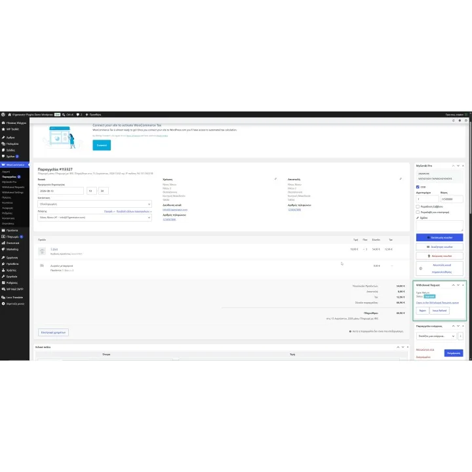Click the billing phone number link
The image size is (472, 472).
pos(169,220)
